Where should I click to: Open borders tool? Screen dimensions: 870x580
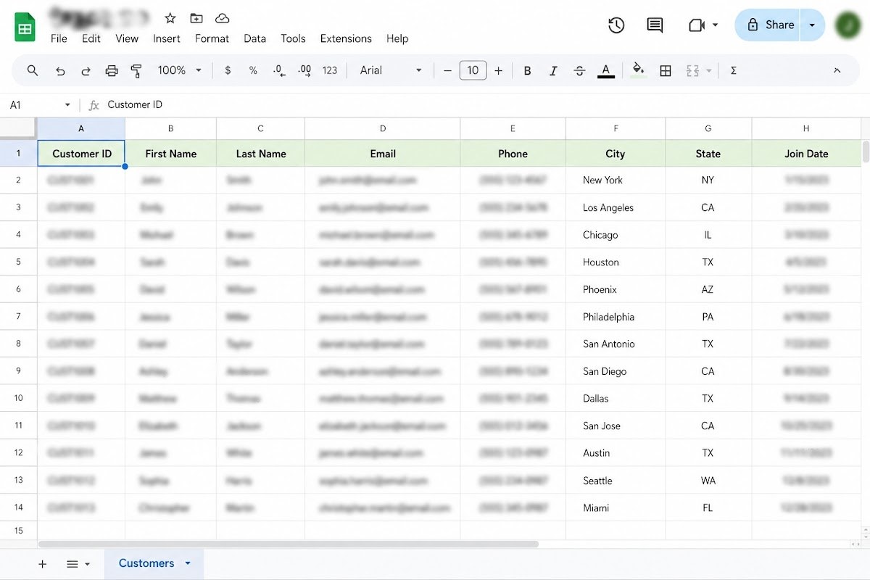[x=666, y=70]
